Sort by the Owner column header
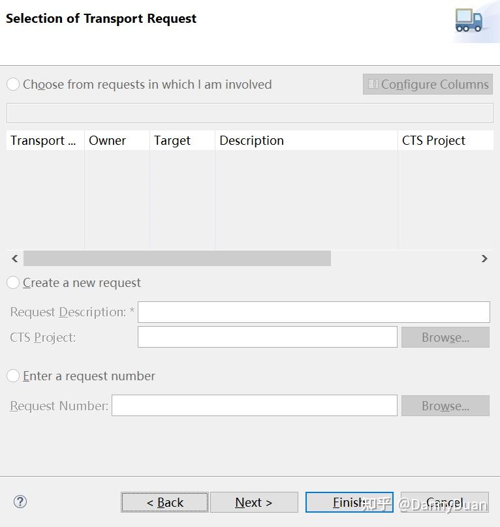The image size is (500, 527). point(116,140)
